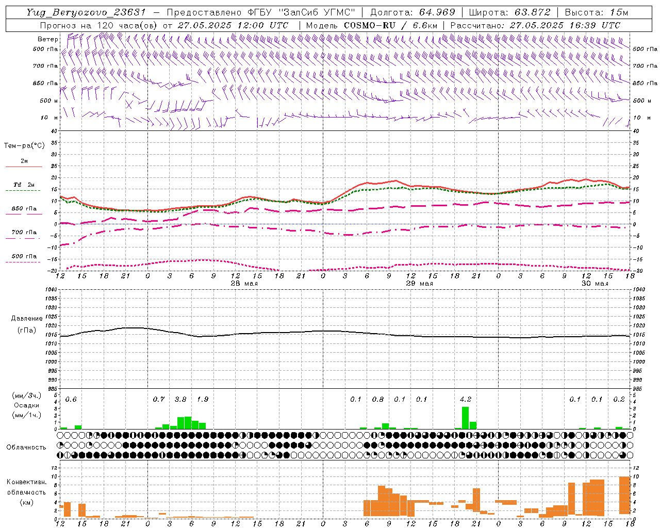Click the Тем-ра(°C) panel label
The image size is (660, 528).
pos(24,146)
